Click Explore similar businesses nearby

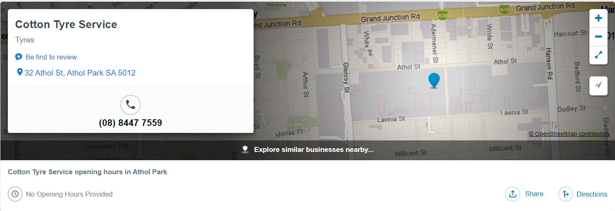314,149
